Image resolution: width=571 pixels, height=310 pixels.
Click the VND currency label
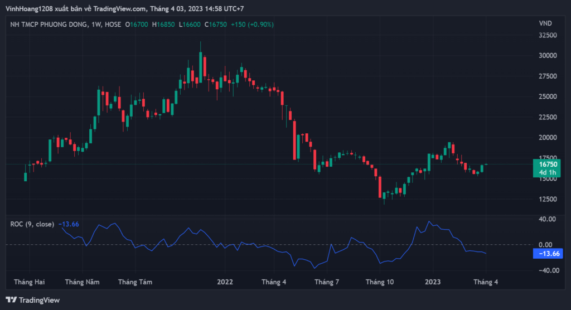click(545, 23)
